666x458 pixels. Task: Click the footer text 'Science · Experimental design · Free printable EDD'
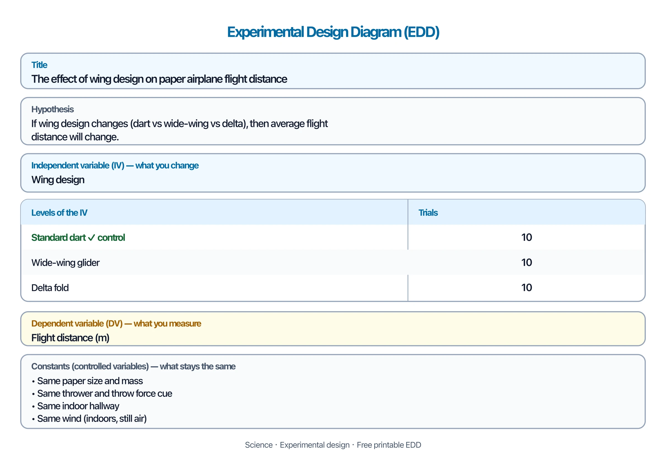[333, 445]
